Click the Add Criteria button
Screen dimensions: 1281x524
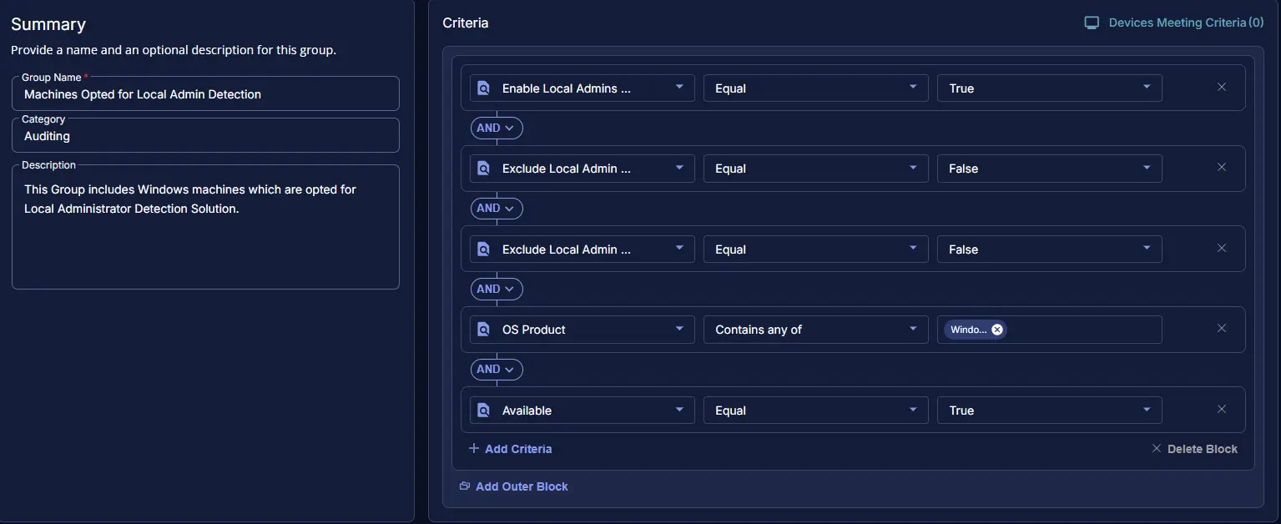[517, 449]
